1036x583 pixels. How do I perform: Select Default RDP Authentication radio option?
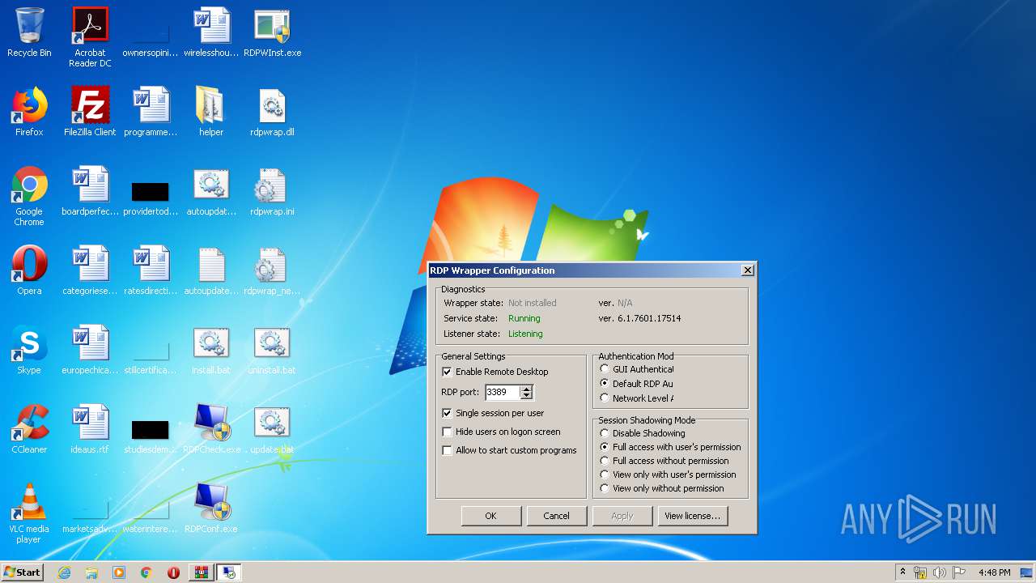click(605, 384)
